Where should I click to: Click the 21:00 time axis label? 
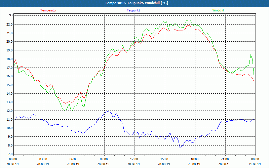point(225,159)
